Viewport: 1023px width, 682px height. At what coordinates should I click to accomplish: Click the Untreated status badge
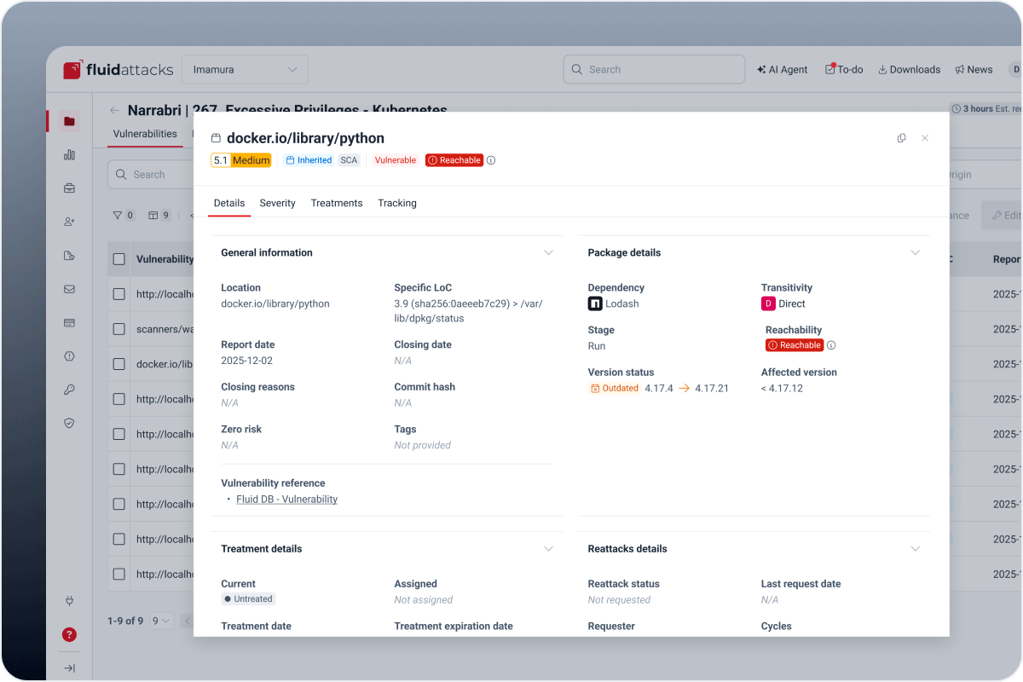[248, 599]
